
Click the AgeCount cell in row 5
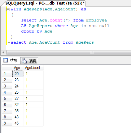coord(33,99)
